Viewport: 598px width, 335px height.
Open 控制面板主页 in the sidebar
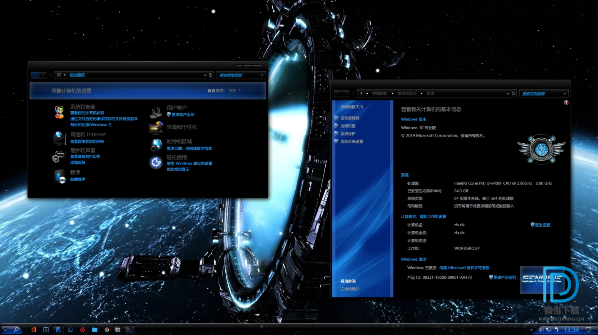click(x=351, y=107)
